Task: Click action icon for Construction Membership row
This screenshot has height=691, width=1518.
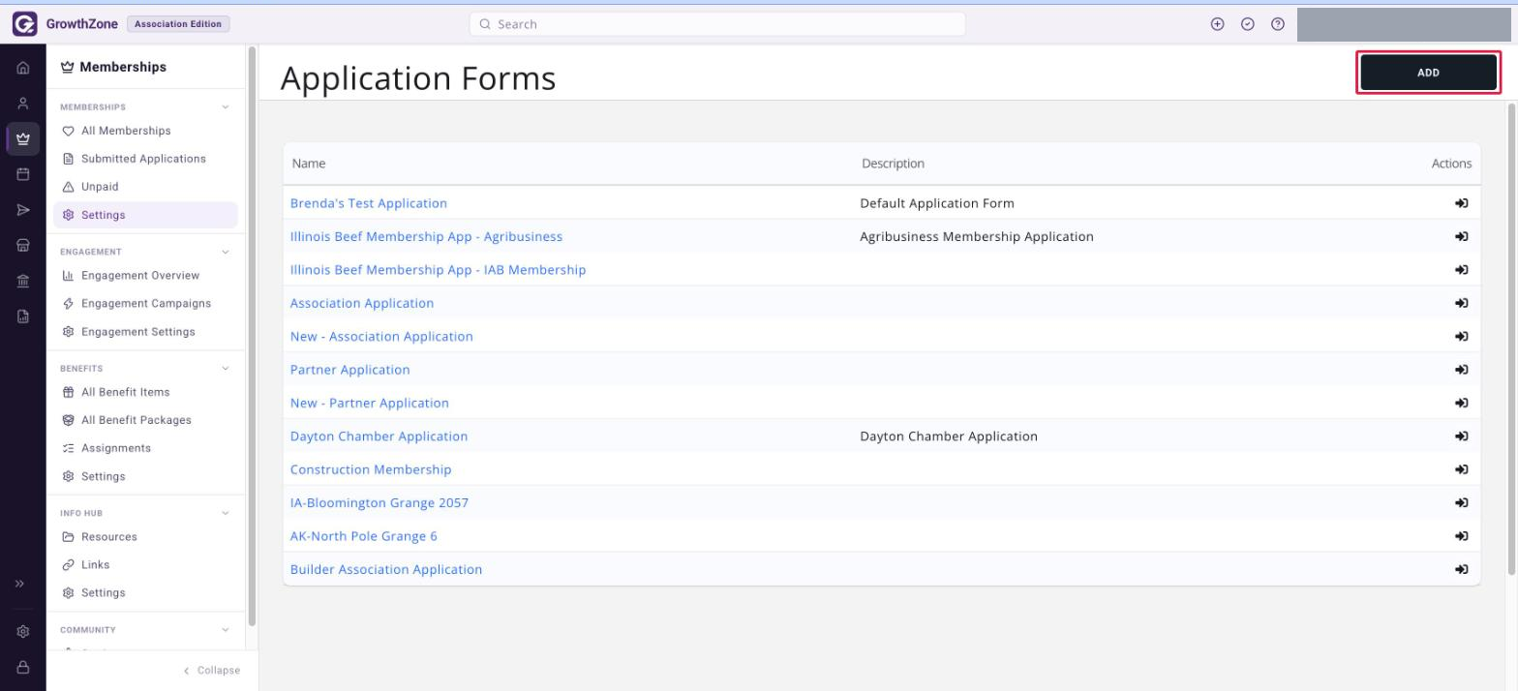Action: [1462, 469]
